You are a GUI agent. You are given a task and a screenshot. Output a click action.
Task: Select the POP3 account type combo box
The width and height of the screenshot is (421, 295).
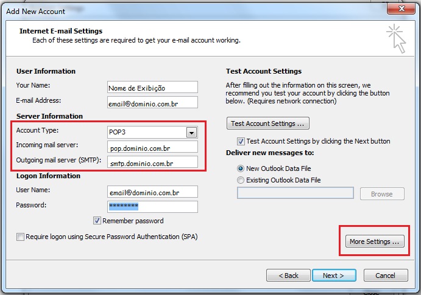point(152,133)
